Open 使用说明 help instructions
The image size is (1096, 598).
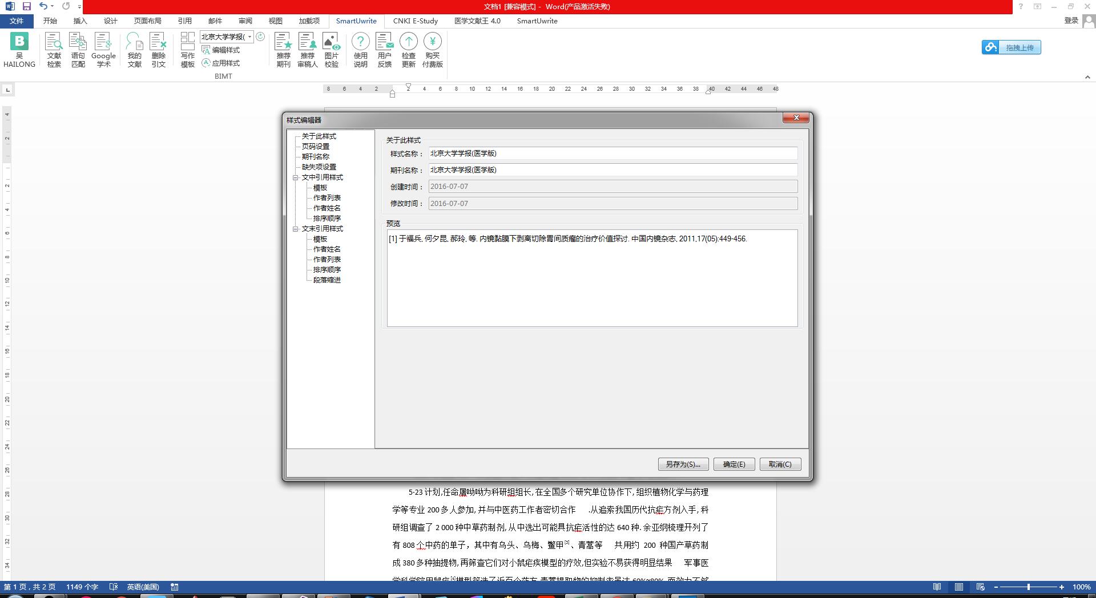[x=360, y=50]
